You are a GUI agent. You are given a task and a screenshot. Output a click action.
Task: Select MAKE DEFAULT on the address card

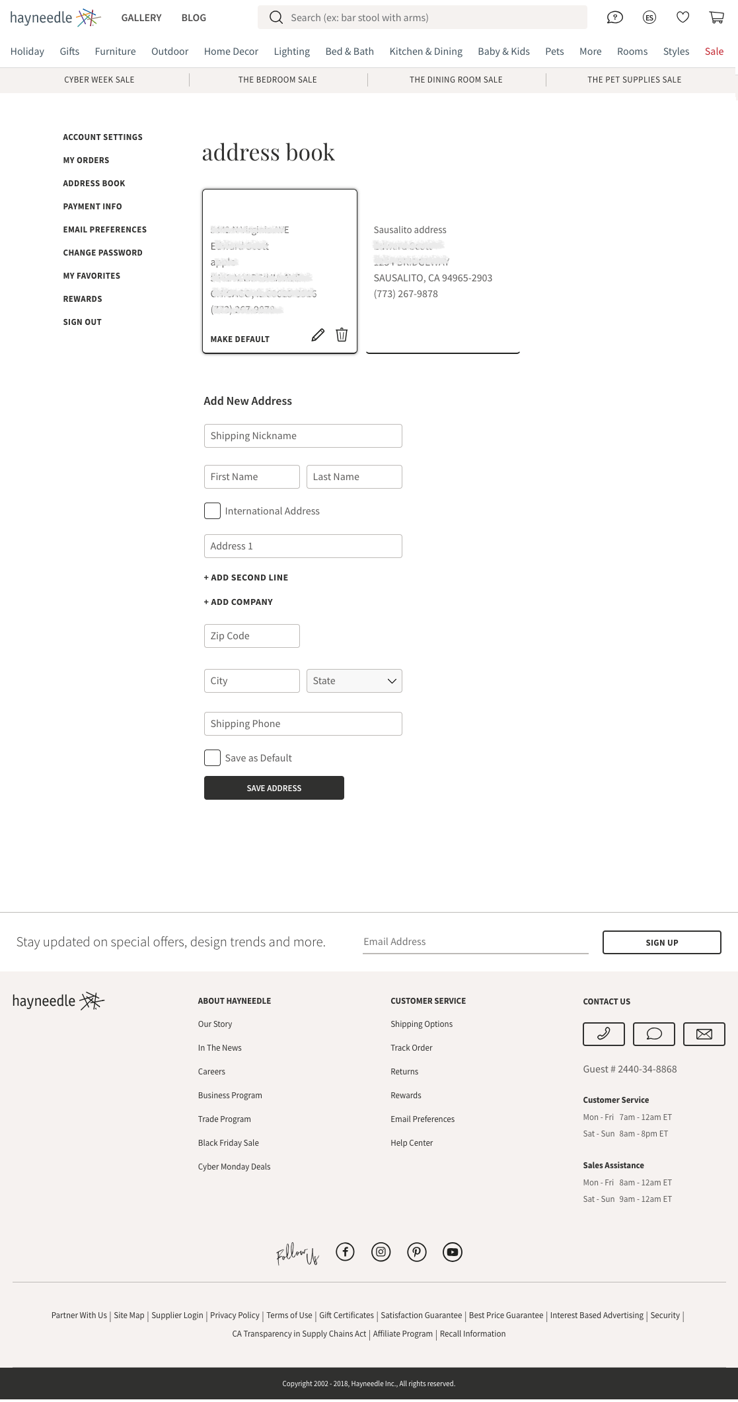pos(240,339)
